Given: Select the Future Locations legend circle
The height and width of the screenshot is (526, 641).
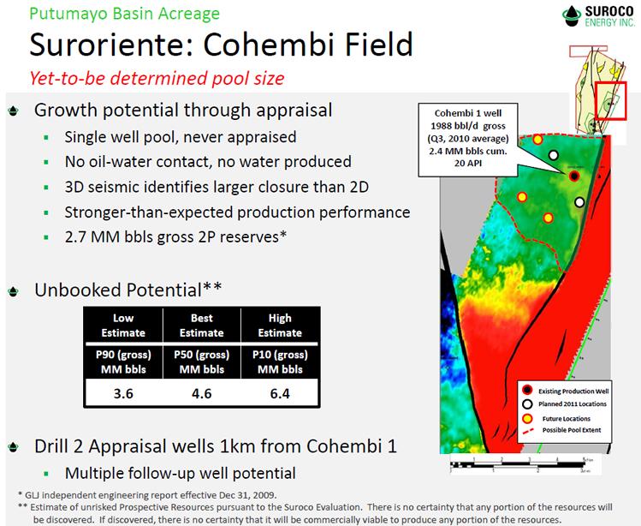Looking at the screenshot, I should click(527, 418).
